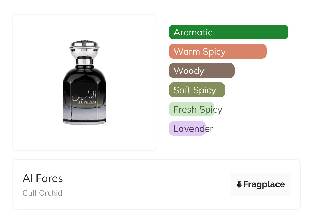The image size is (313, 222).
Task: Click the Arabic calligraphy on the bottle
Action: click(84, 96)
